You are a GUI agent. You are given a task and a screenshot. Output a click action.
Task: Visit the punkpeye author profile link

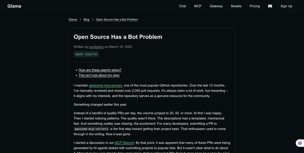[97, 46]
